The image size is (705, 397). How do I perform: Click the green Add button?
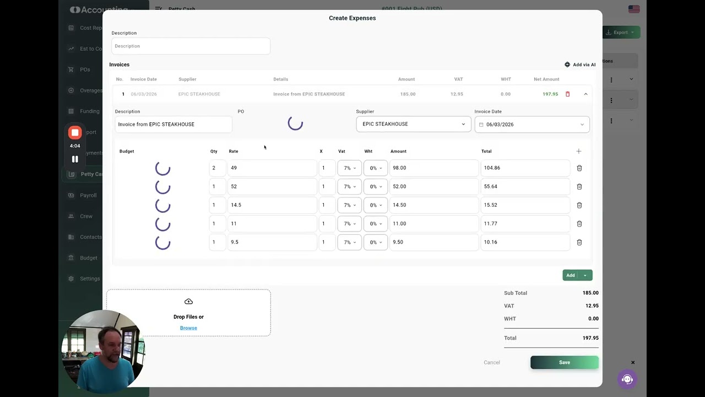click(571, 275)
